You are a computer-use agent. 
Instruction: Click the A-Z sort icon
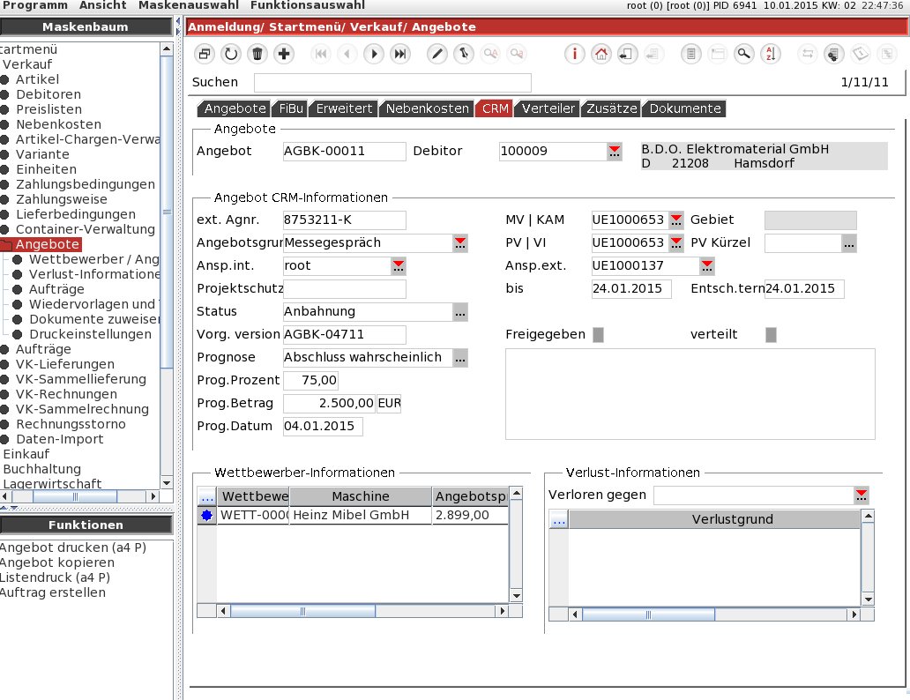(771, 54)
